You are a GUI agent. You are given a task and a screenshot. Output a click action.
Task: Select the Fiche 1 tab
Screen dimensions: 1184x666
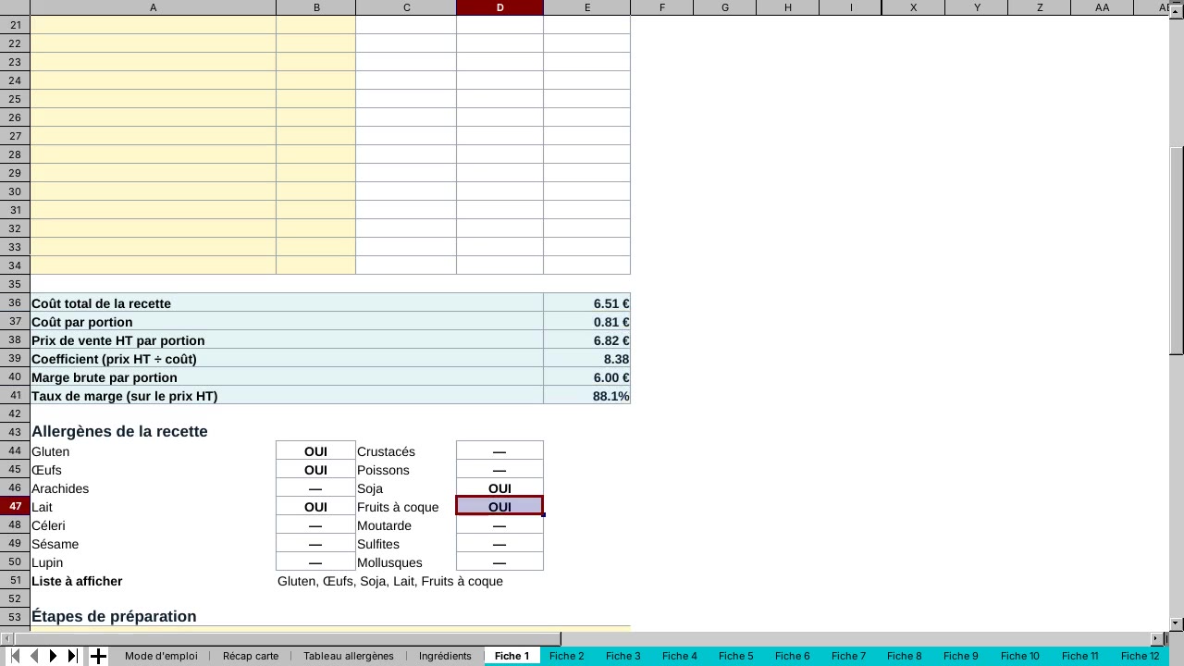click(x=512, y=656)
